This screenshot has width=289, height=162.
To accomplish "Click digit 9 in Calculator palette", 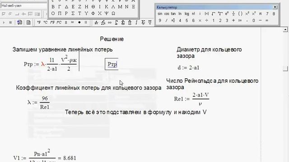I will (x=160, y=21).
